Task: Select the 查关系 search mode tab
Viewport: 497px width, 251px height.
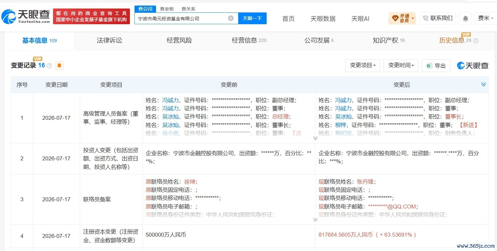Action: tap(188, 9)
